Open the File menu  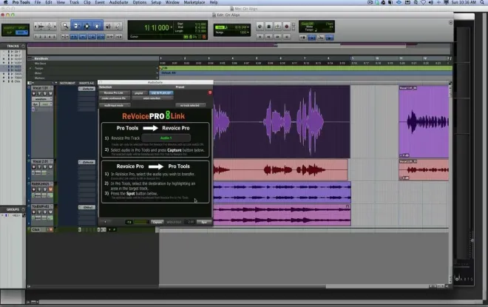(38, 2)
